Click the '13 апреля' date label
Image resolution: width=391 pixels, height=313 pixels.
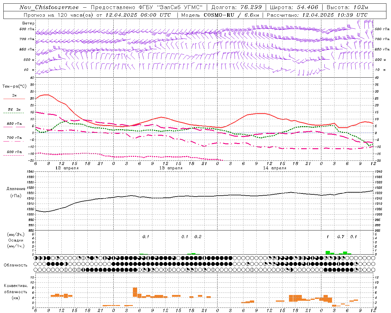pos(171,168)
